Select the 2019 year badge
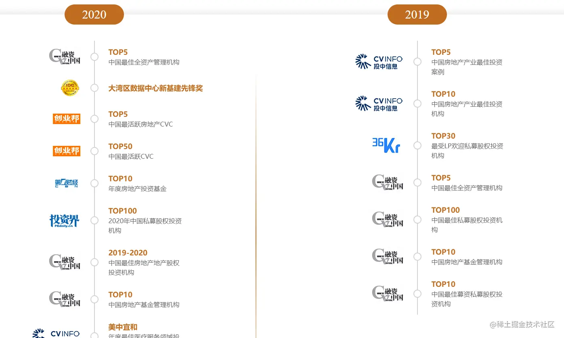Image resolution: width=564 pixels, height=338 pixels. (417, 15)
